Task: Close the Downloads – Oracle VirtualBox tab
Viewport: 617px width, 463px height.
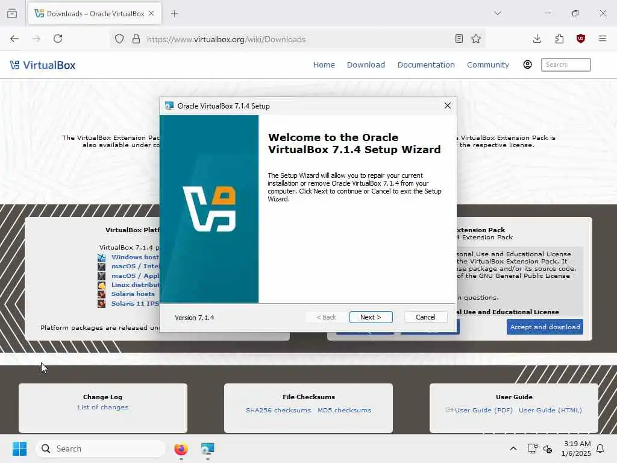Action: pyautogui.click(x=151, y=13)
